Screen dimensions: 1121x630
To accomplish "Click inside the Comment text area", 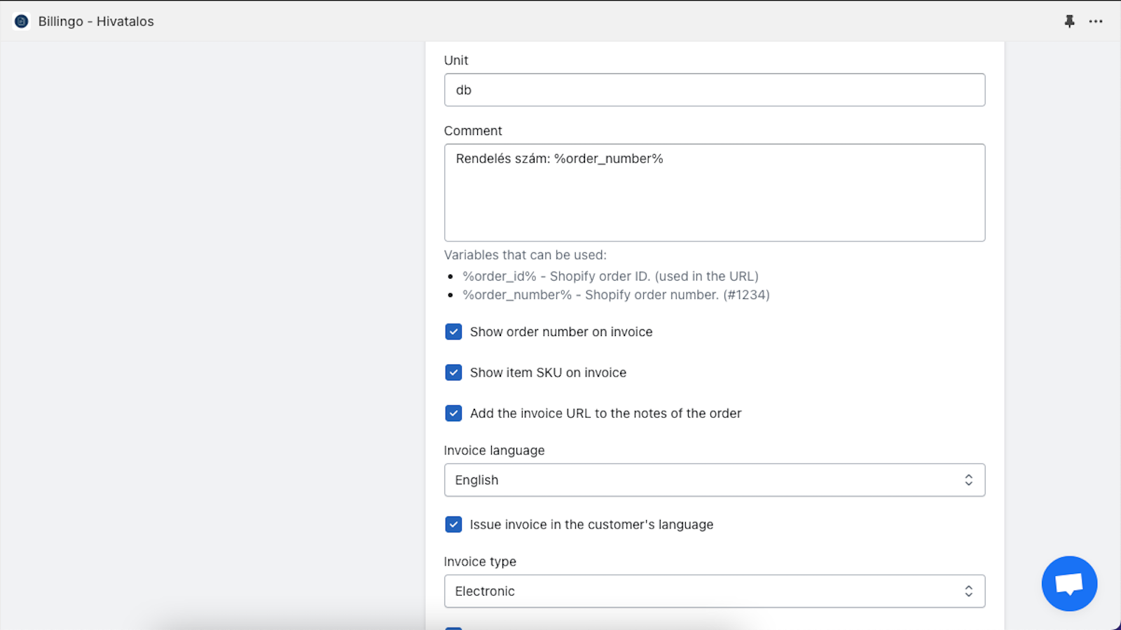I will point(714,192).
